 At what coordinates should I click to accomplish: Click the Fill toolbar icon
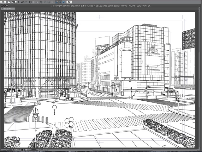click(37, 2)
